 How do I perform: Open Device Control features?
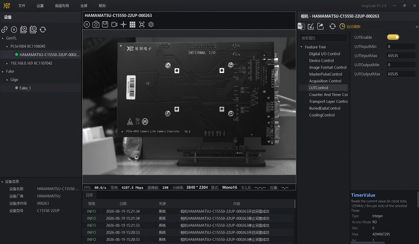321,60
